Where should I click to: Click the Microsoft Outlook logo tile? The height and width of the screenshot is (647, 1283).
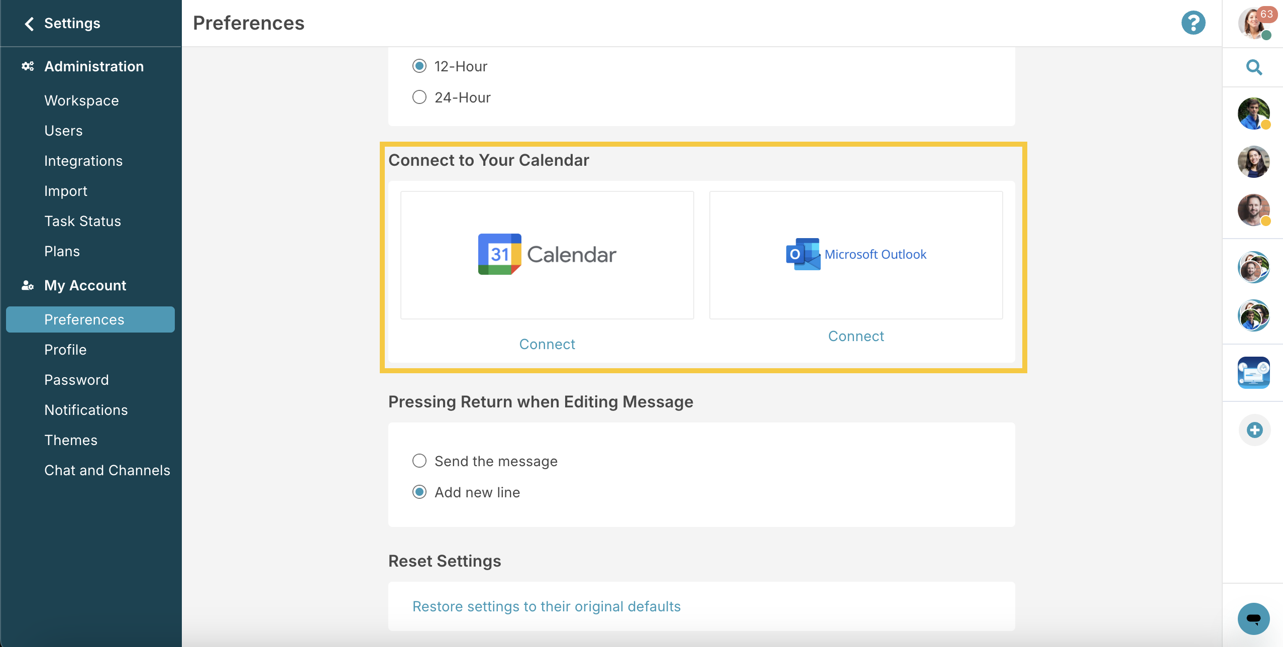click(x=856, y=255)
